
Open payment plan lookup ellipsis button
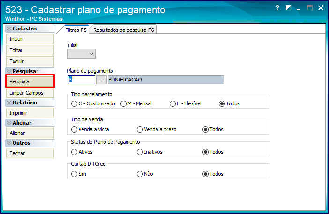tap(101, 80)
